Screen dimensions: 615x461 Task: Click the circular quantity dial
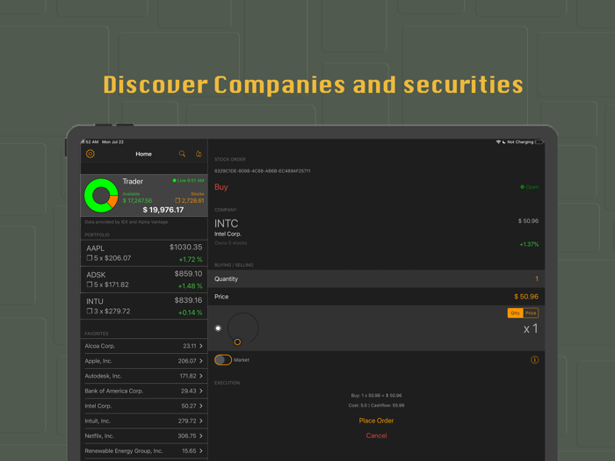(x=242, y=328)
